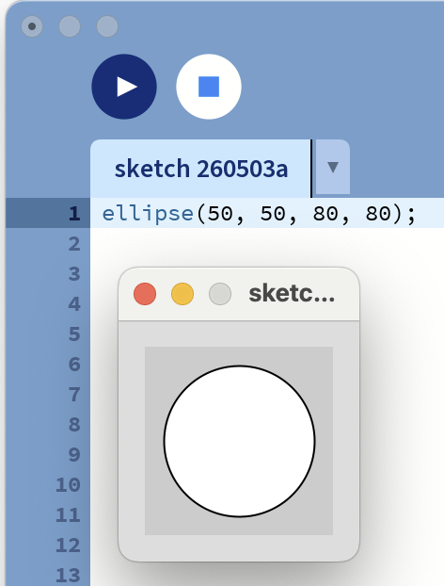Click line number 10 in the gutter

(x=68, y=484)
